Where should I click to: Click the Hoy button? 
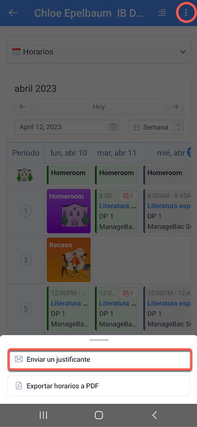tap(99, 107)
